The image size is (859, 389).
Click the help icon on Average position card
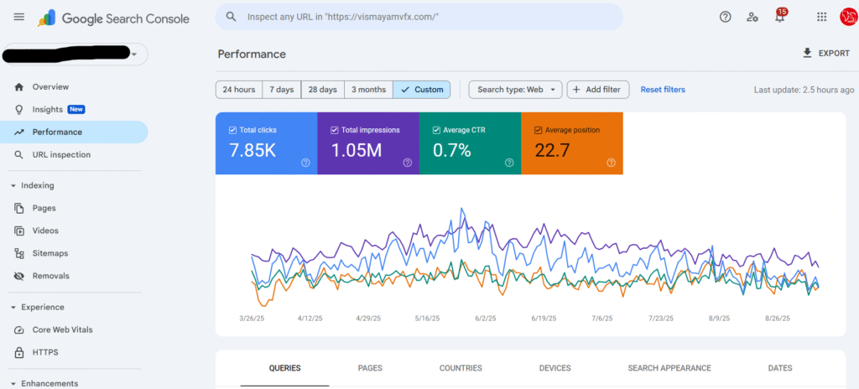click(612, 163)
